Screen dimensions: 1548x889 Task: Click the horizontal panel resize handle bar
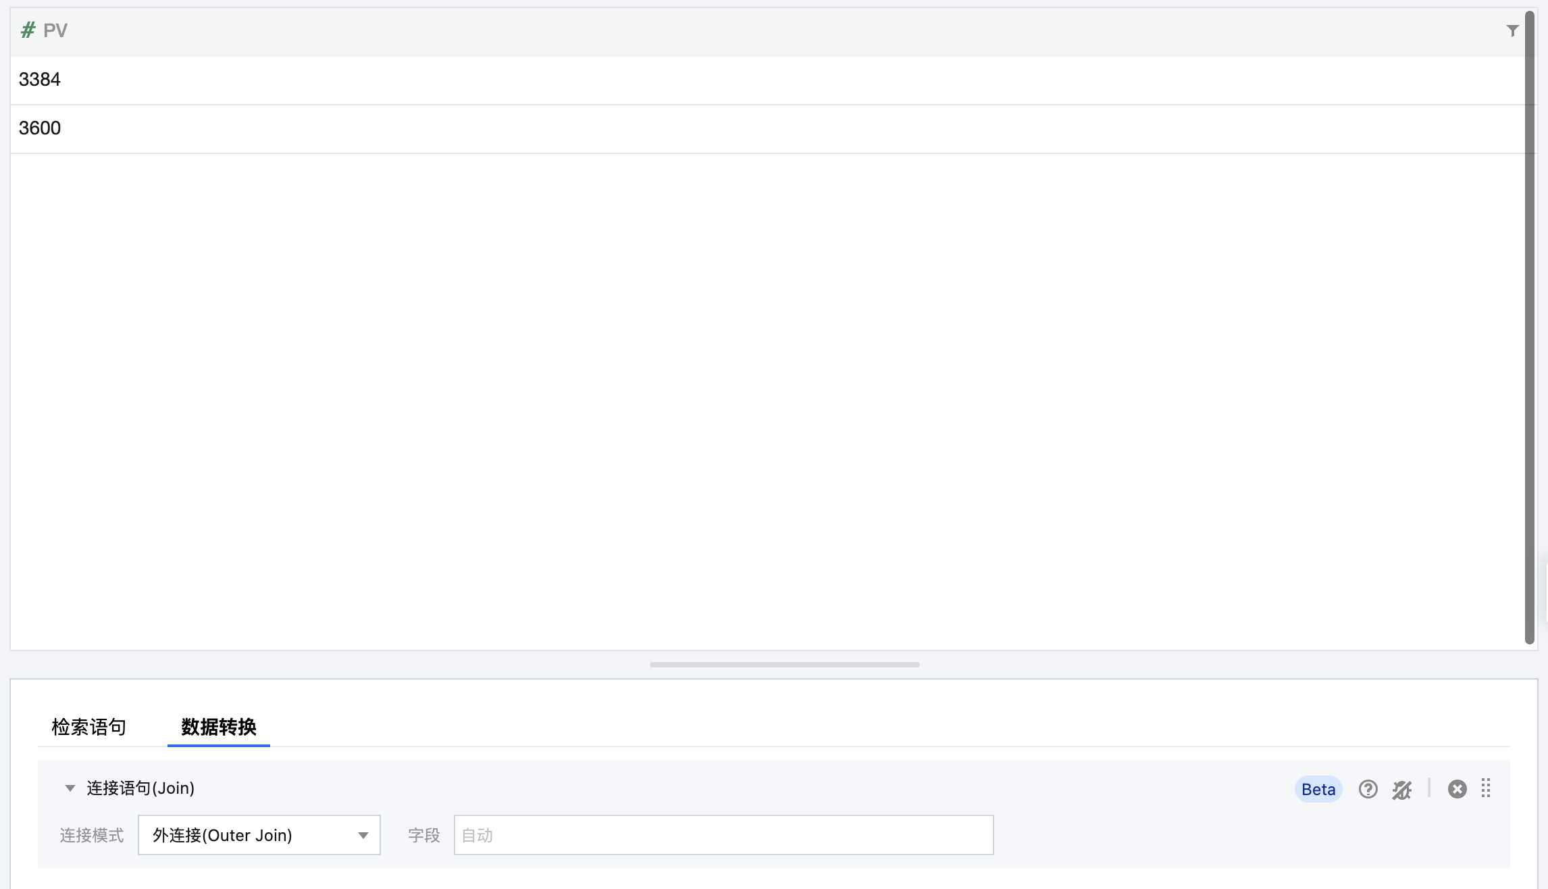(x=784, y=665)
